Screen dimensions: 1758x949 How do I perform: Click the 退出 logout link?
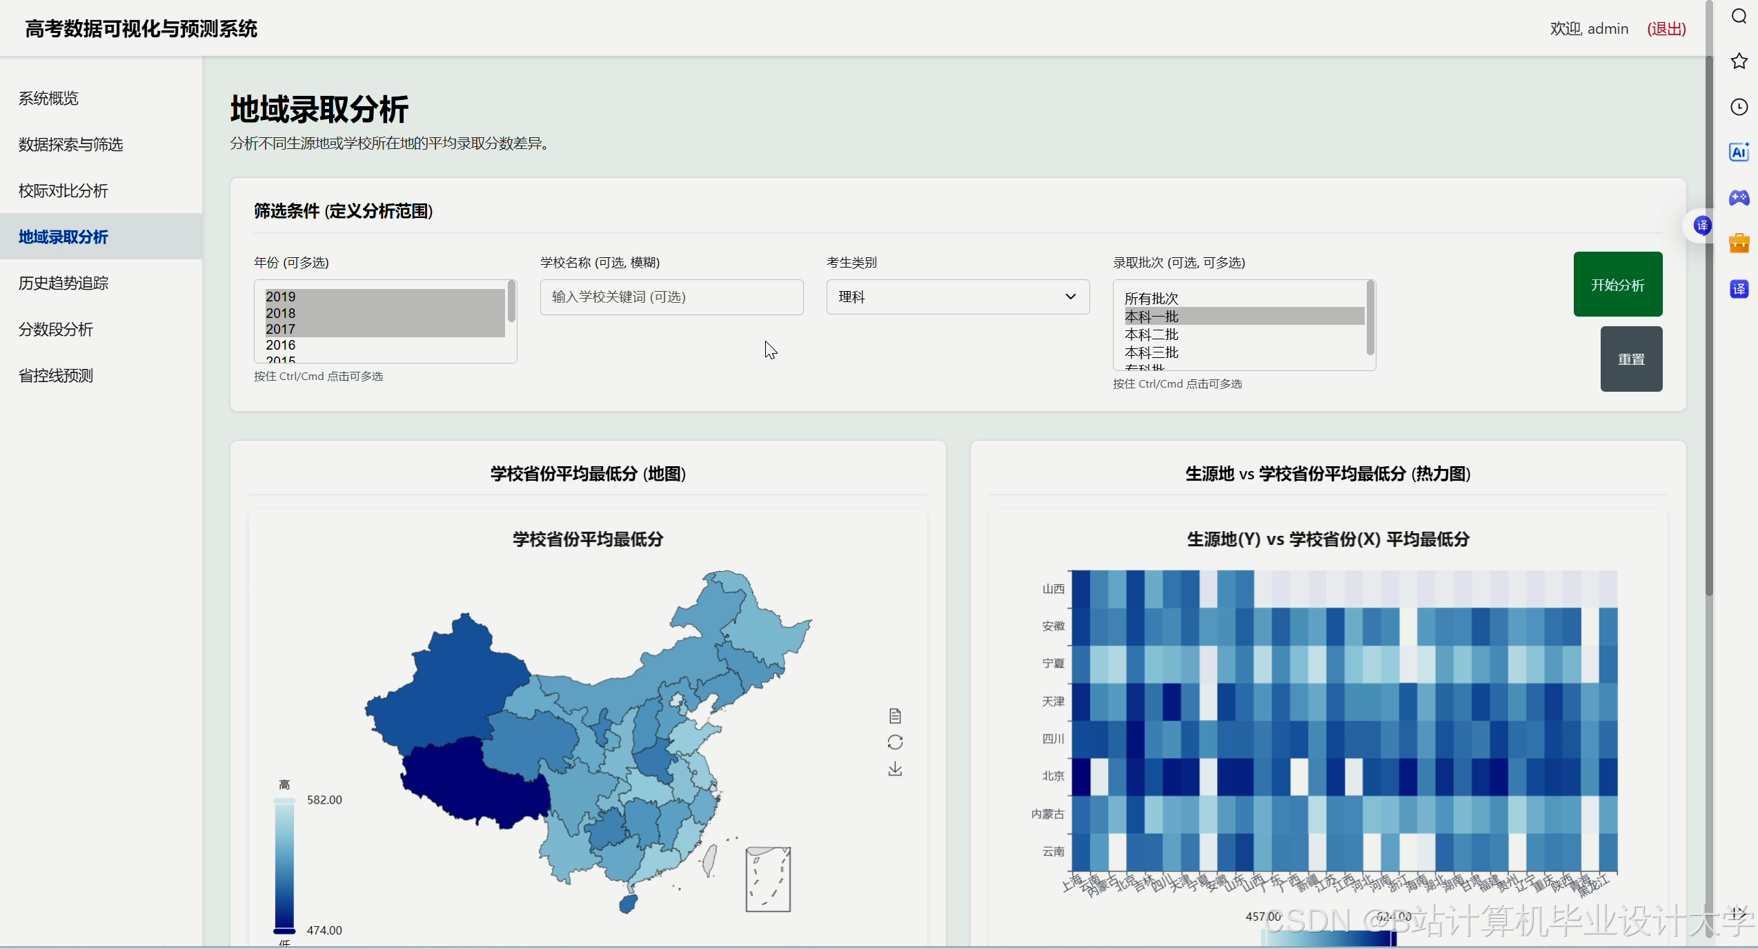click(1666, 28)
